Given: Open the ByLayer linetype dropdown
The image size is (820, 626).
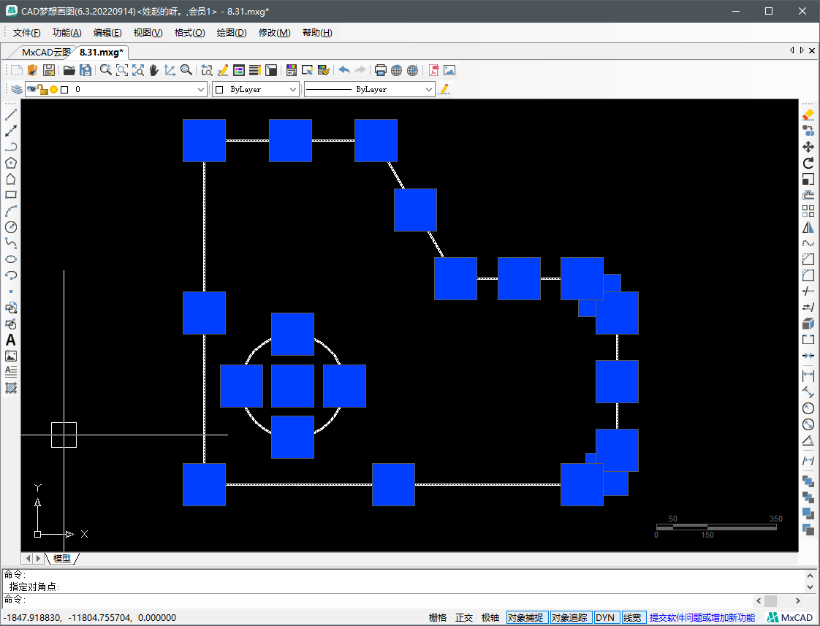Looking at the screenshot, I should pos(429,89).
